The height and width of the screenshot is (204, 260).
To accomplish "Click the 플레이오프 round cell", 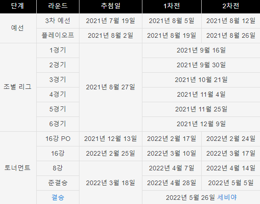I will [58, 35].
